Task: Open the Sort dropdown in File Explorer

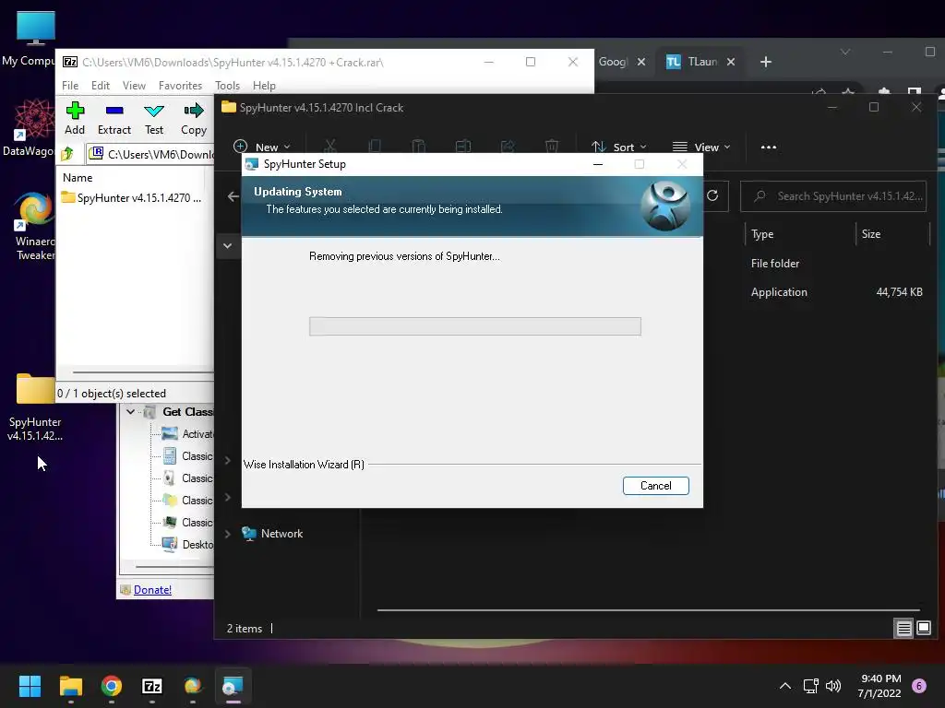Action: point(619,147)
